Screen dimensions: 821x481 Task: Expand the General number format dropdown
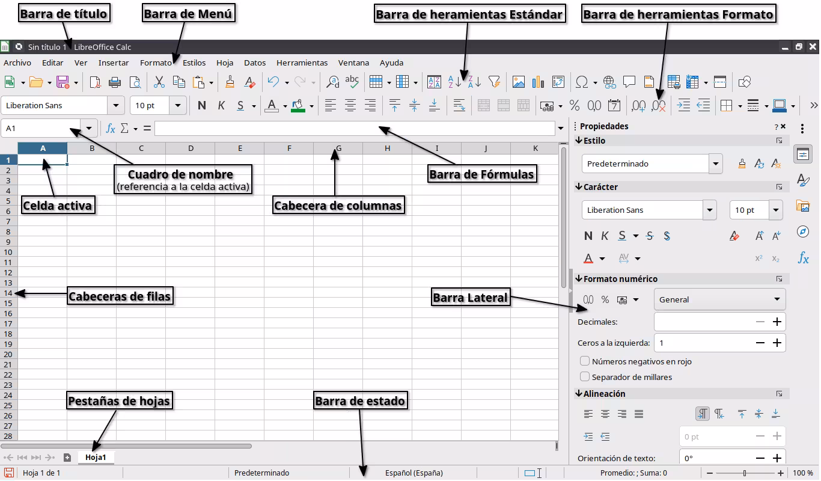point(719,299)
